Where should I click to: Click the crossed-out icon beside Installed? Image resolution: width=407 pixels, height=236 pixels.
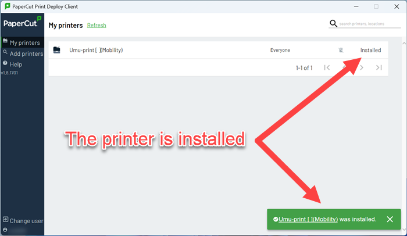pyautogui.click(x=341, y=50)
